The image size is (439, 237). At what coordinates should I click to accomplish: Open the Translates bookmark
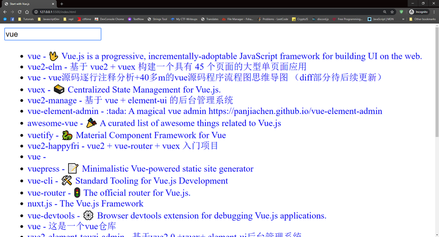point(210,19)
